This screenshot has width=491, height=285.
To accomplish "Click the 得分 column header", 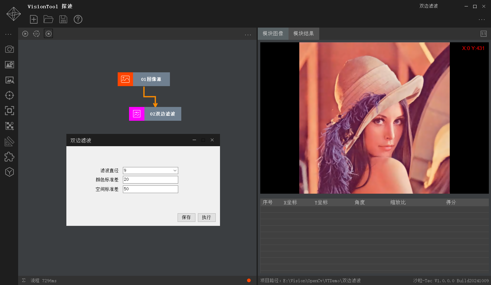I will [x=451, y=203].
